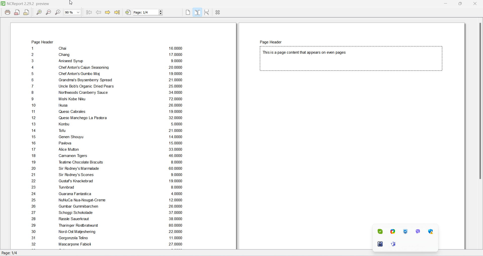Click the zoom out magnifier

48,12
